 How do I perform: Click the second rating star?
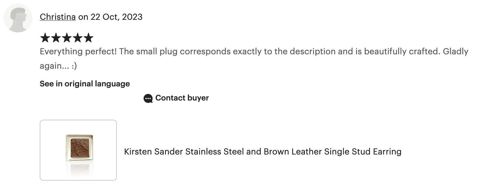56,38
